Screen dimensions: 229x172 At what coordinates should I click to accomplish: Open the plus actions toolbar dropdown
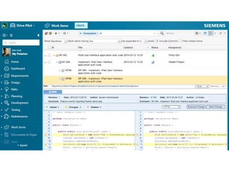click(x=57, y=33)
